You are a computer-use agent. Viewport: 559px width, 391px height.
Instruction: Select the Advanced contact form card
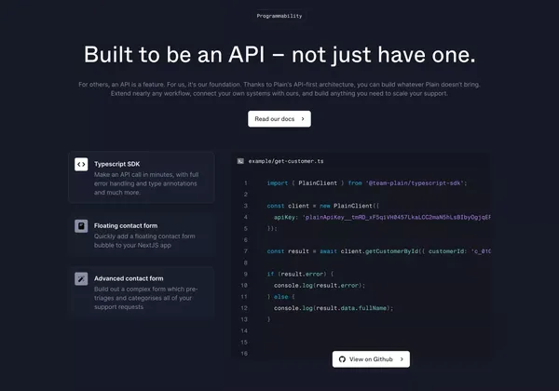[142, 291]
